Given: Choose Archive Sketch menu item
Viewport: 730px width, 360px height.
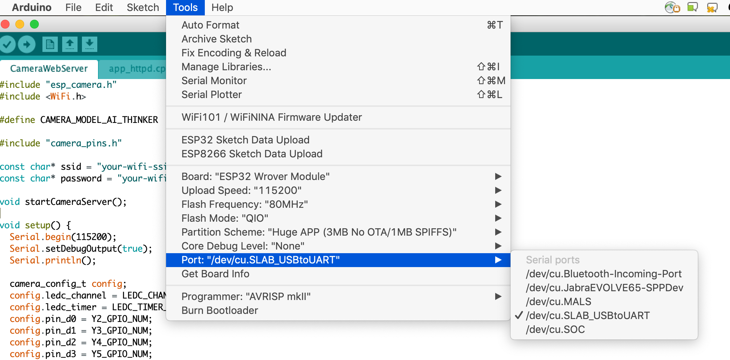Looking at the screenshot, I should pyautogui.click(x=338, y=39).
